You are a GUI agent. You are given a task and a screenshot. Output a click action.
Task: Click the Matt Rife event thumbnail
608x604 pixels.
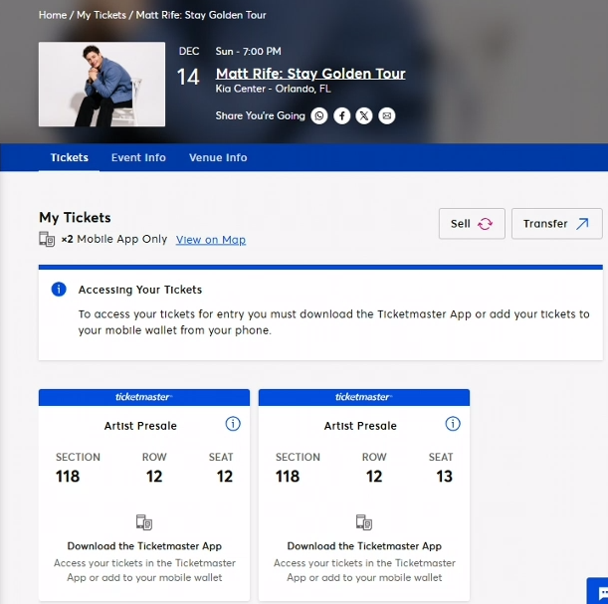(x=101, y=85)
